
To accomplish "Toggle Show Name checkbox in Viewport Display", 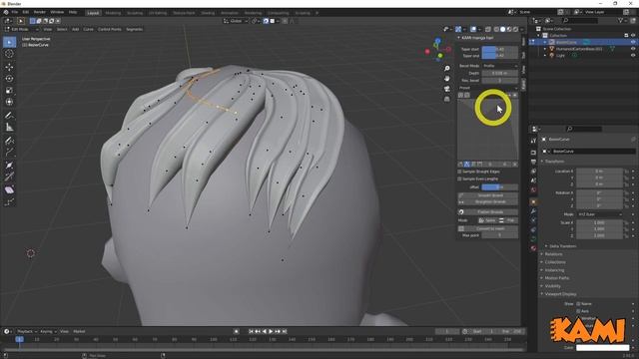I will [x=578, y=303].
